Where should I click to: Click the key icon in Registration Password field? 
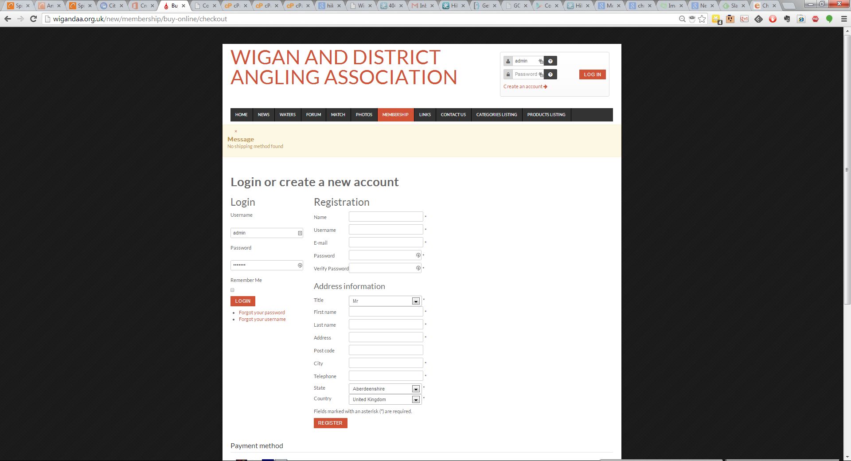pos(418,255)
